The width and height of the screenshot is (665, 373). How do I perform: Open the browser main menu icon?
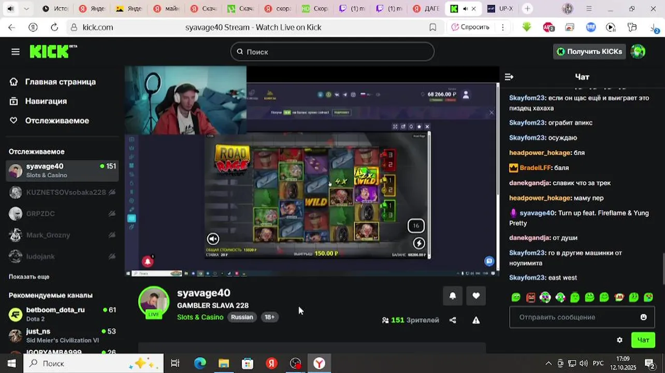589,9
